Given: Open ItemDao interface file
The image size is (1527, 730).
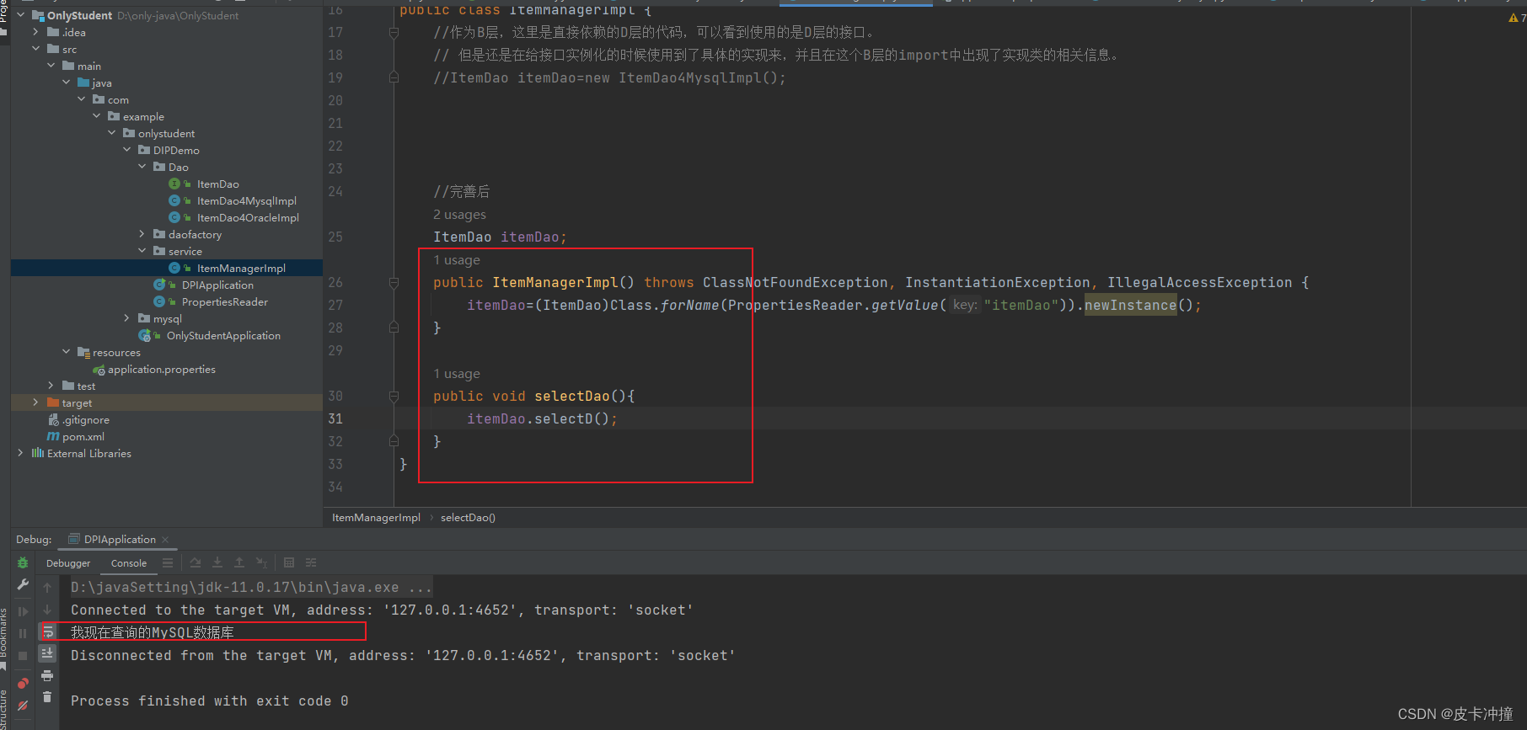Looking at the screenshot, I should pyautogui.click(x=217, y=184).
